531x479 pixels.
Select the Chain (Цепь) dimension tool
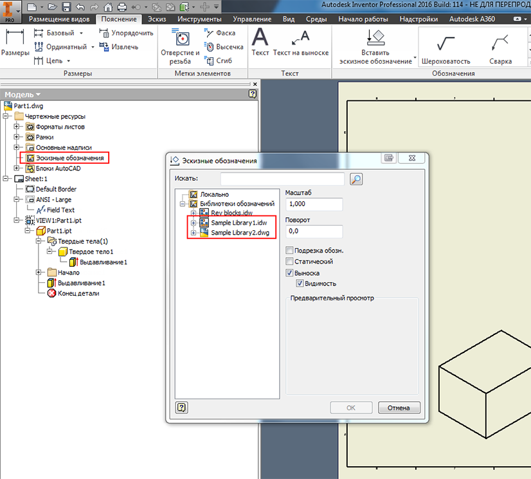[48, 60]
